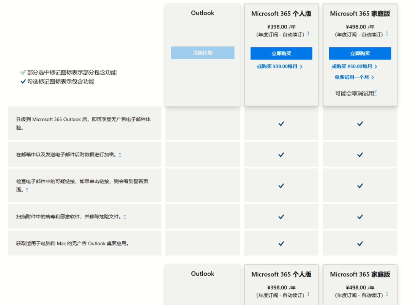Click the checkmark for email encryption under 个人版

[x=281, y=154]
